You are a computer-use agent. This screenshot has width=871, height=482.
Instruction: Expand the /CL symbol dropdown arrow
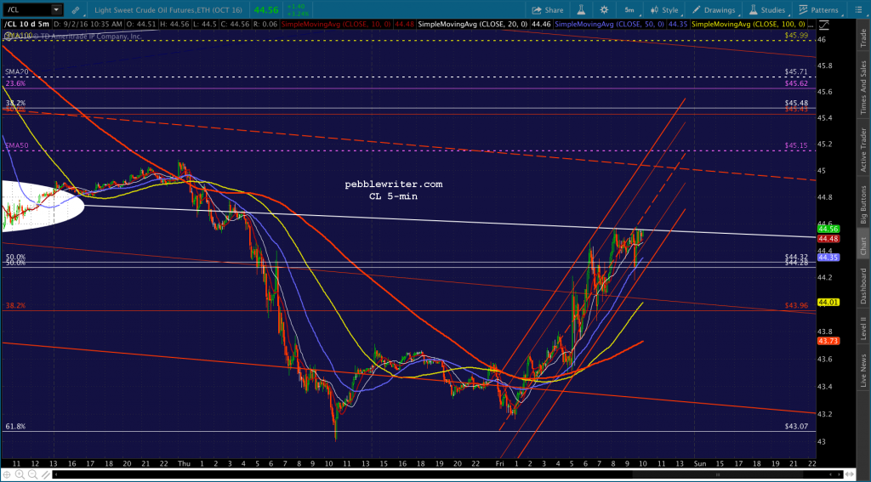[x=56, y=10]
